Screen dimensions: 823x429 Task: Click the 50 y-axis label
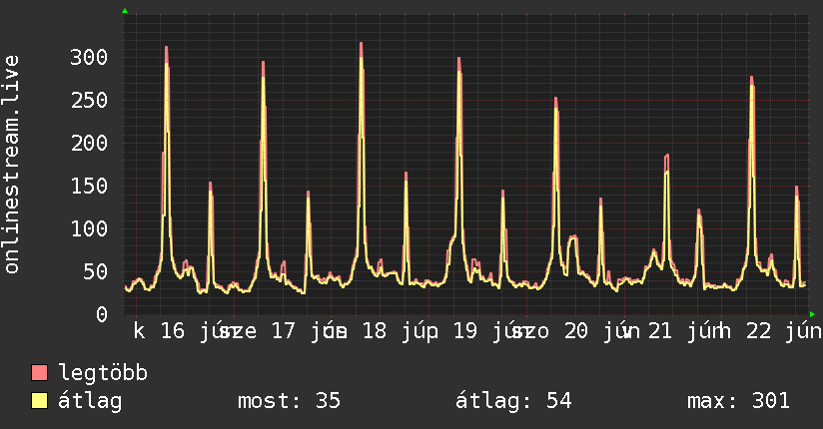pos(96,271)
